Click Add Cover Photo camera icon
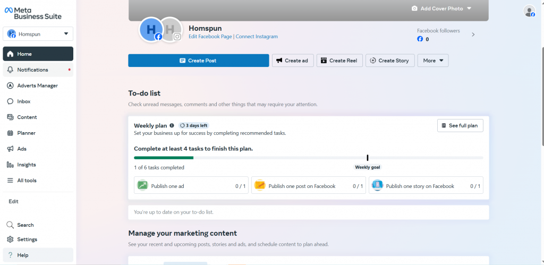544x265 pixels. (414, 8)
